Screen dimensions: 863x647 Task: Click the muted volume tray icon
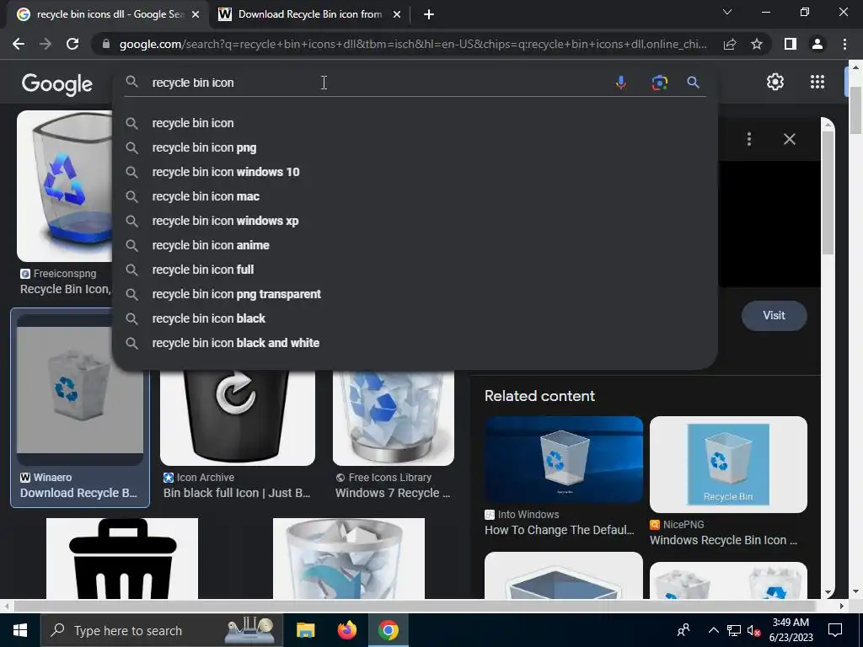[x=753, y=630]
